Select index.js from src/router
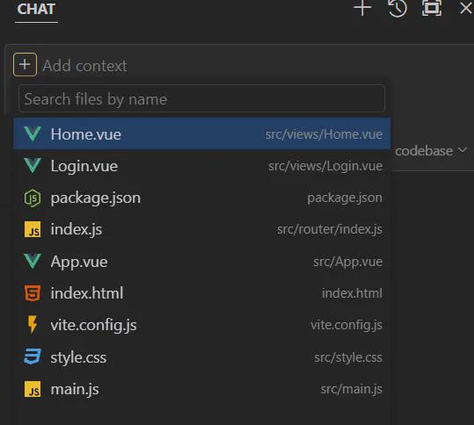The height and width of the screenshot is (425, 474). pyautogui.click(x=202, y=229)
